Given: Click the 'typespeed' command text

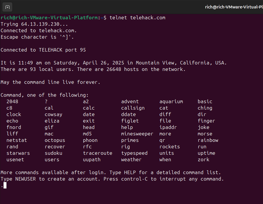Looking at the screenshot, I should pos(134,153).
